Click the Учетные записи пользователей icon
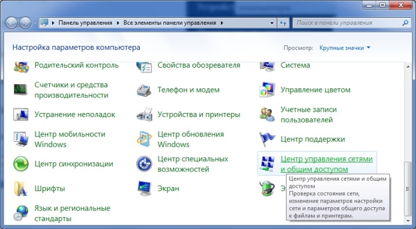The width and height of the screenshot is (416, 229). [x=267, y=115]
